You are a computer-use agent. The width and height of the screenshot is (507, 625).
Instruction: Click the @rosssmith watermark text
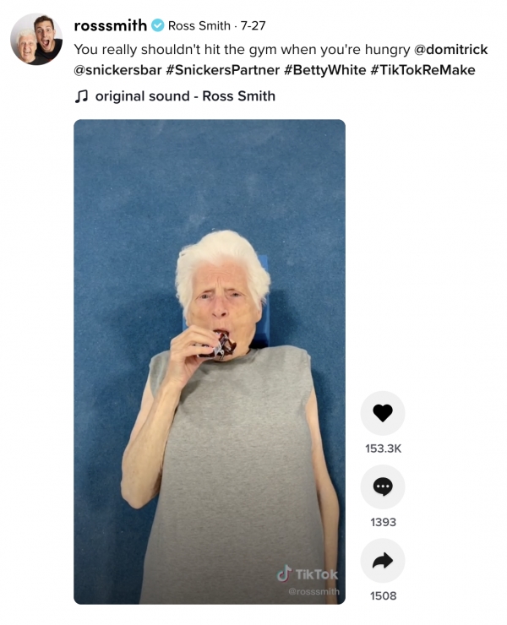point(313,591)
